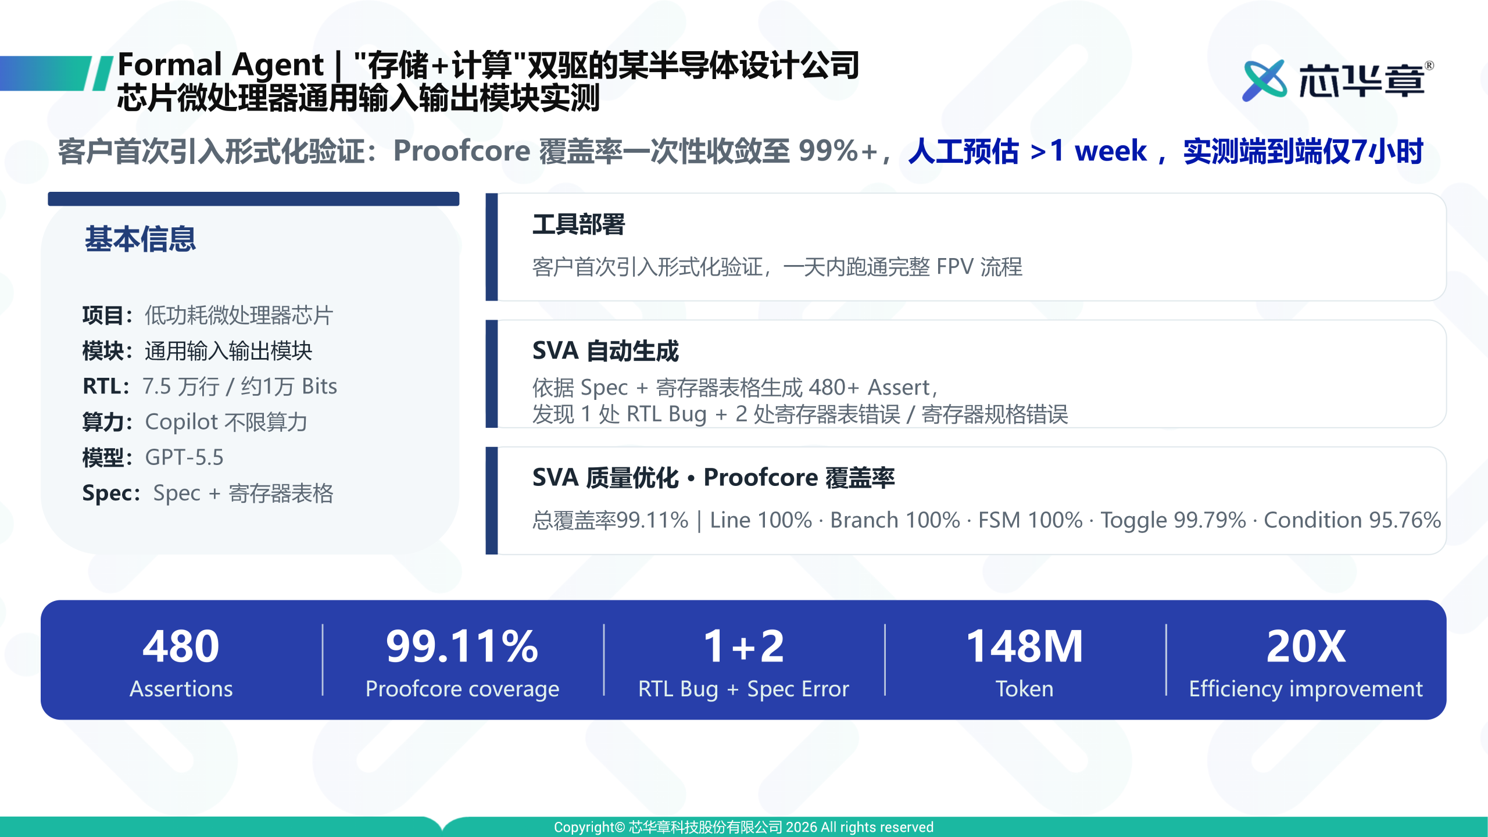
Task: Click the 20X Efficiency improvement statistic
Action: coord(1305,661)
